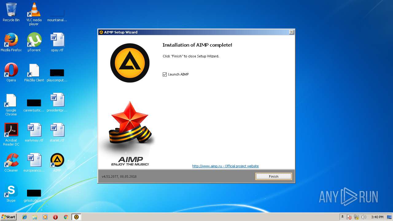The image size is (393, 221).
Task: Open the Windows Start menu
Action: pos(9,217)
